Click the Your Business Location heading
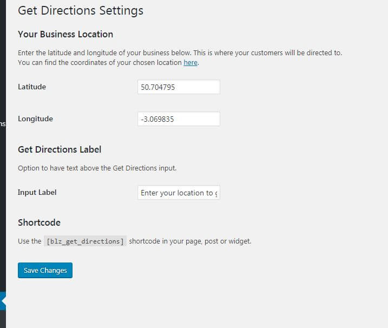Viewport: 388px width, 328px height. [x=65, y=34]
